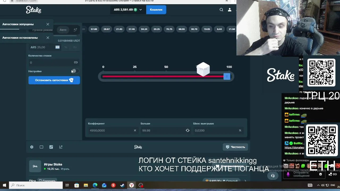The image size is (340, 191).
Task: Click the Поиск taskbar search box
Action: click(x=36, y=185)
